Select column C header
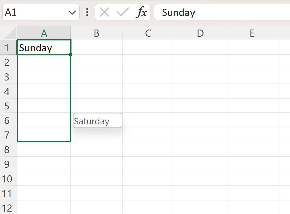Screen dimensions: 290x214 [148, 33]
